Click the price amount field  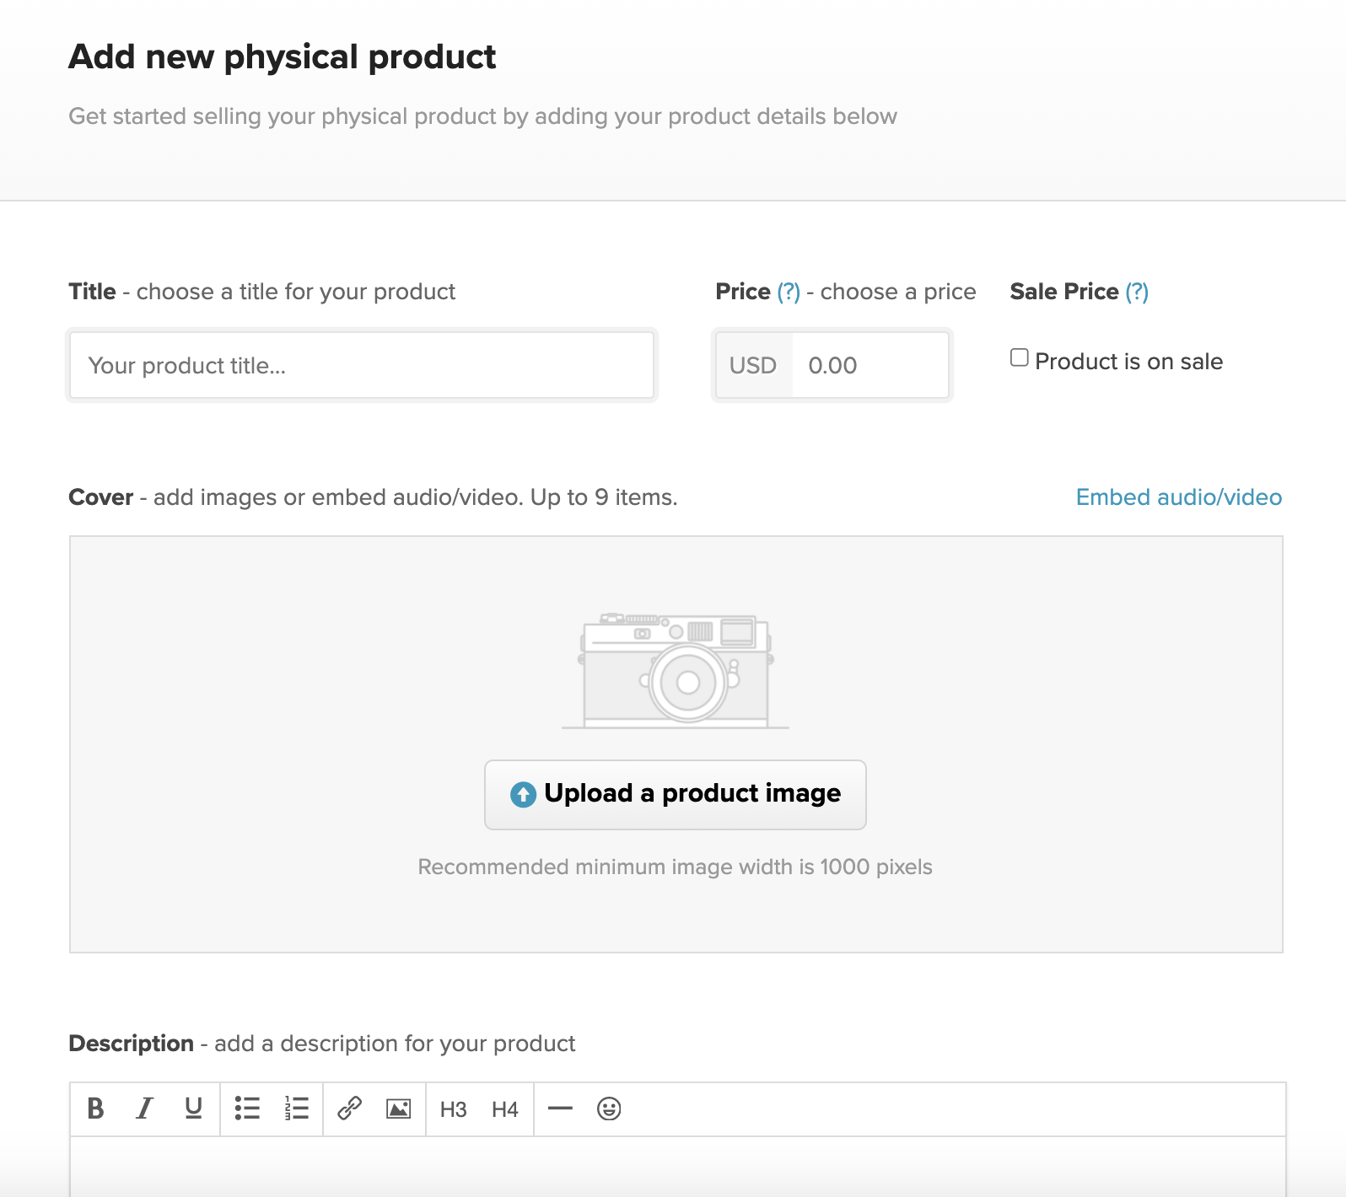coord(869,365)
